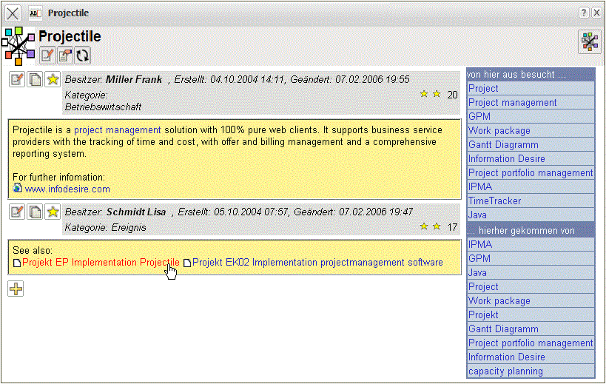Viewport: 606px width, 384px height.
Task: Click the edit pencil icon under Projectile heading
Action: pos(47,55)
